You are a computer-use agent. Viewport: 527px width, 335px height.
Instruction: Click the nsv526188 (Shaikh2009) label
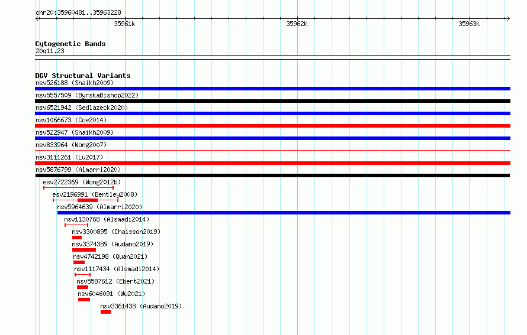tap(75, 83)
